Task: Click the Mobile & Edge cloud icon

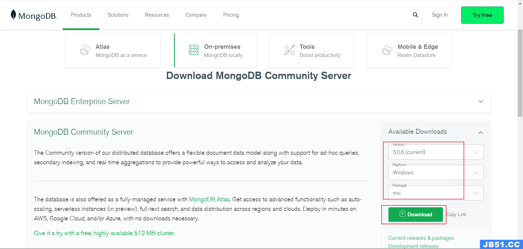Action: point(387,50)
